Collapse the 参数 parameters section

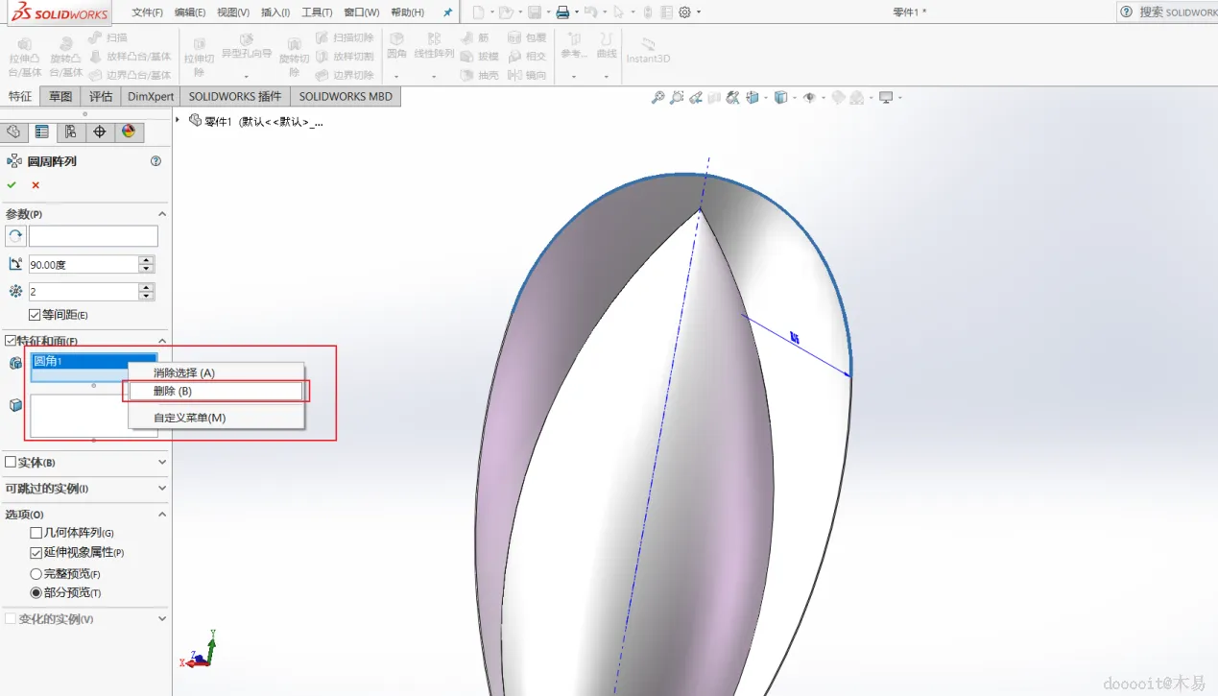click(x=162, y=214)
